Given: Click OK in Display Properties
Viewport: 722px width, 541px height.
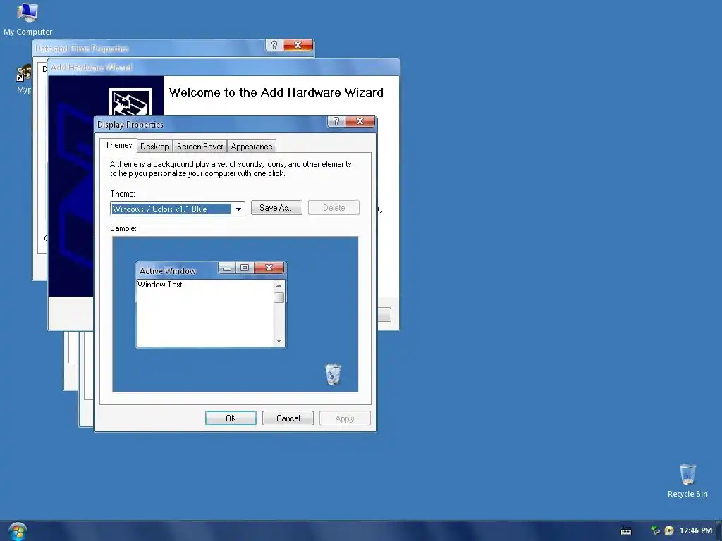Looking at the screenshot, I should (x=231, y=418).
